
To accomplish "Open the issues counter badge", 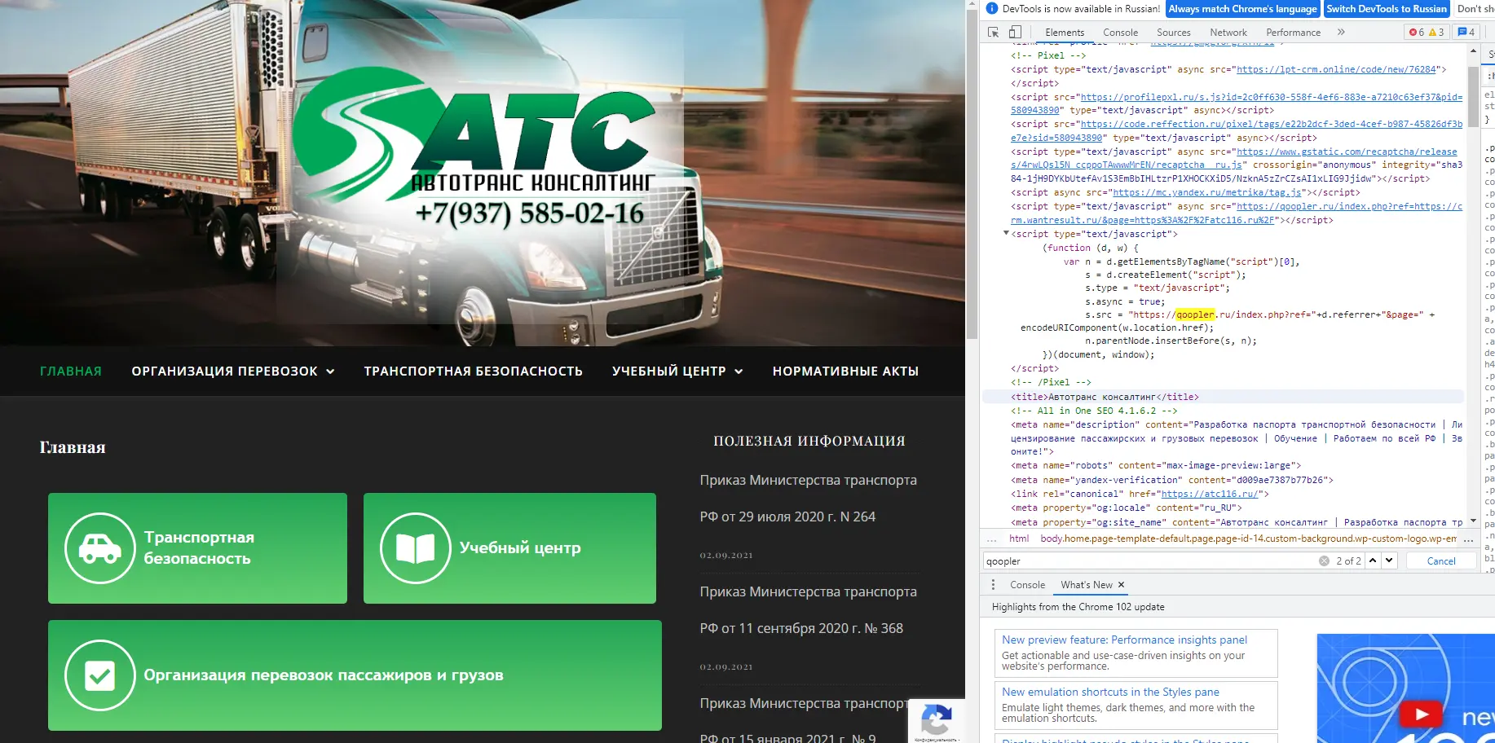I will [x=1466, y=33].
